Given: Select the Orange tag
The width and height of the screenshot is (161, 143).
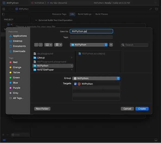Looking at the screenshot, I should (x=15, y=67).
